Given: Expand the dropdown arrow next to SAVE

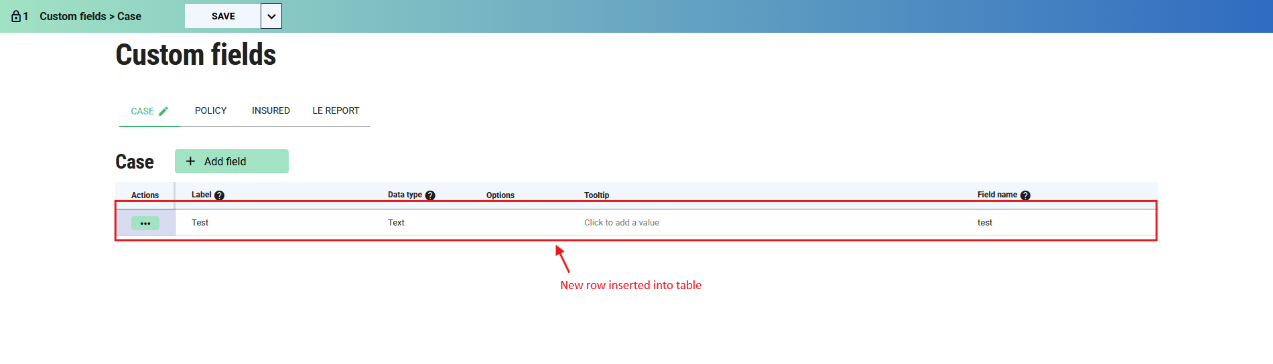Looking at the screenshot, I should (271, 16).
